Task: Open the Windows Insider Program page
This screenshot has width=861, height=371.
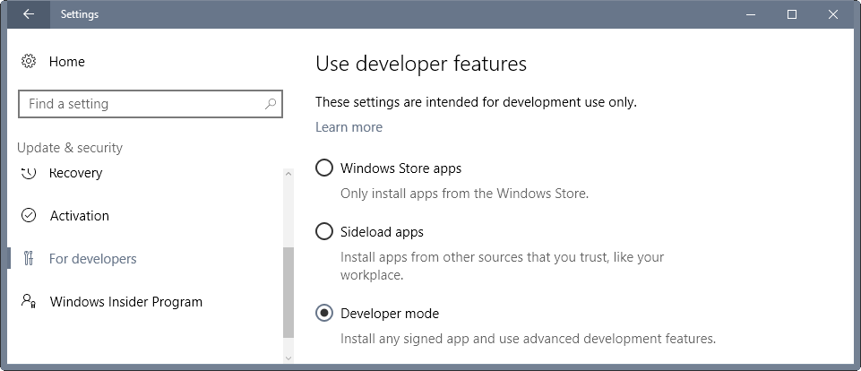Action: pyautogui.click(x=125, y=302)
